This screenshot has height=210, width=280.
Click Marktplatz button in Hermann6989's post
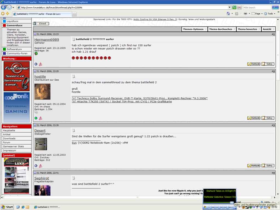click(x=254, y=64)
